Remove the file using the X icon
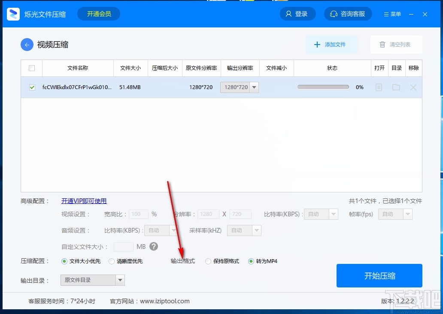The image size is (443, 314). pyautogui.click(x=413, y=87)
